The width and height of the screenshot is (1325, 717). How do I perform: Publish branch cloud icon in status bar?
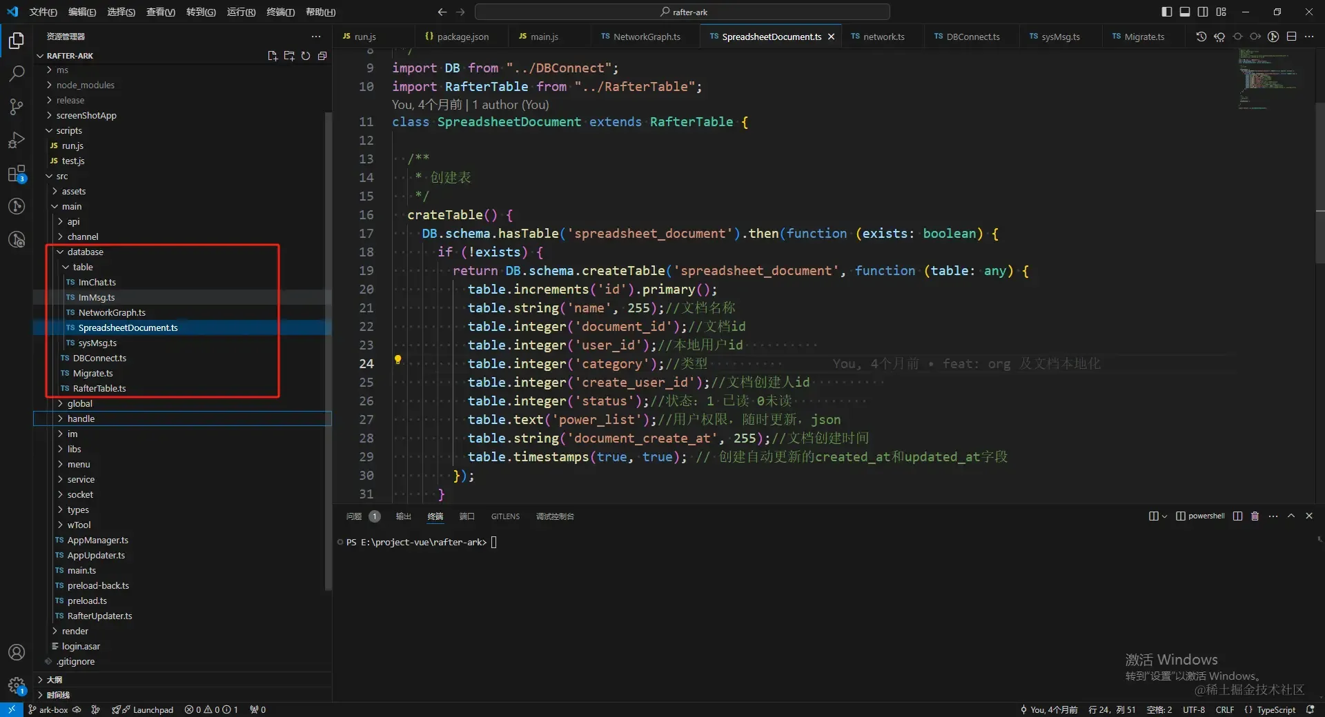[77, 709]
